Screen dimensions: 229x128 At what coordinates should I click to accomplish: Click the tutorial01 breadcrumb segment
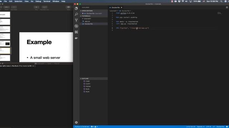[x=113, y=11]
